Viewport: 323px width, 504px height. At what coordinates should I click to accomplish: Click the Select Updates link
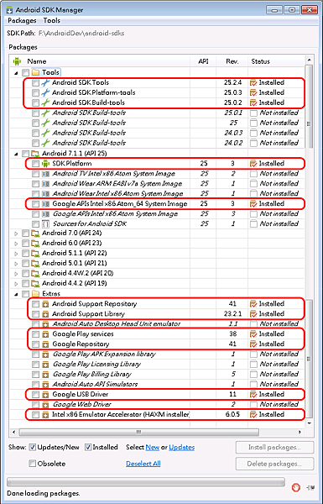(x=182, y=447)
